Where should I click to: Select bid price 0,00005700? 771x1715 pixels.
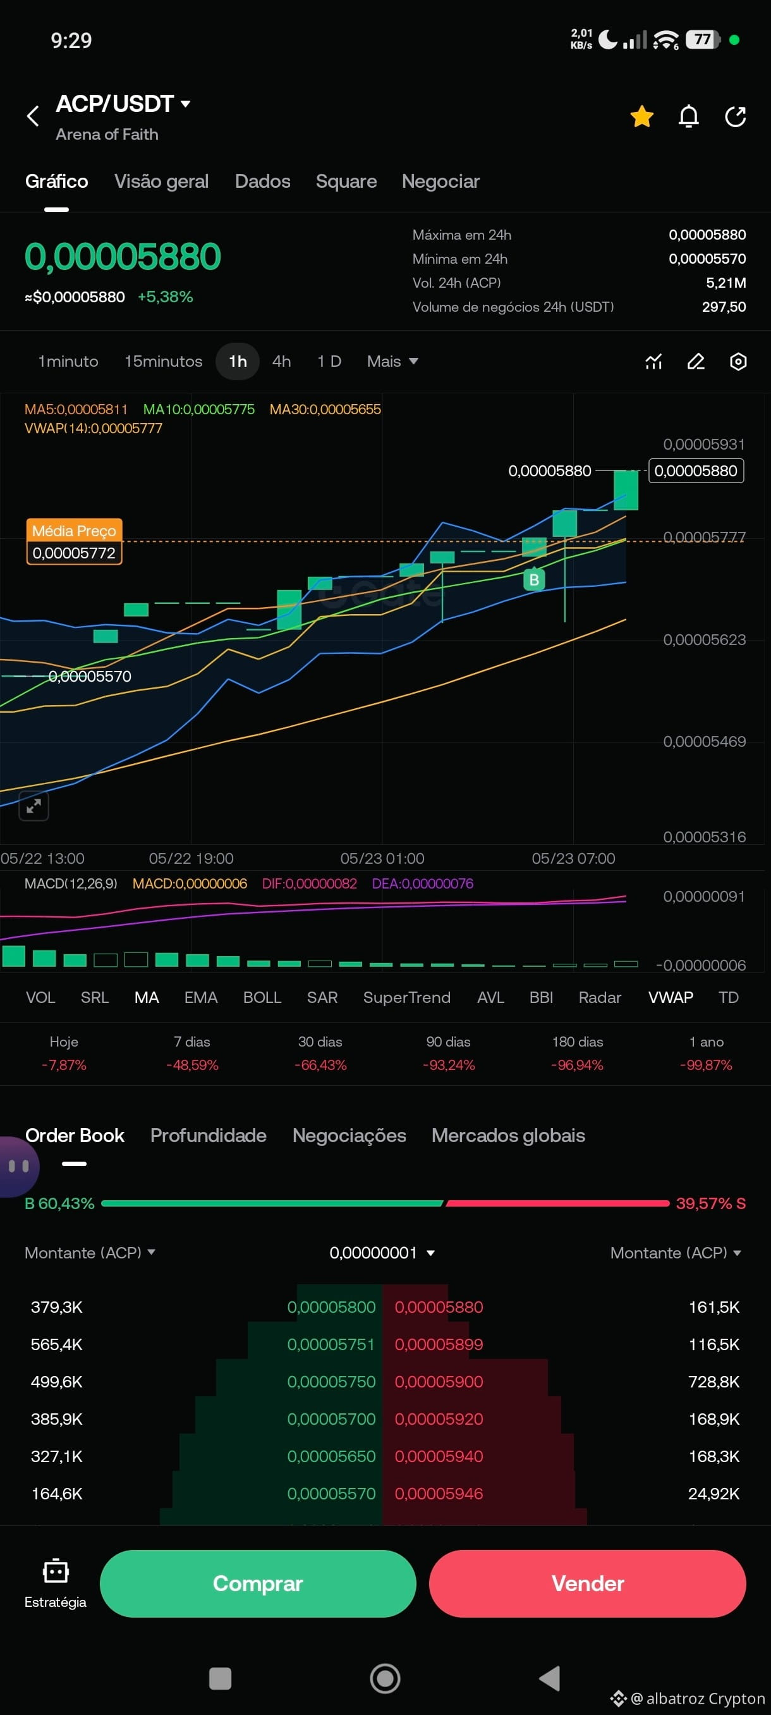pyautogui.click(x=331, y=1419)
